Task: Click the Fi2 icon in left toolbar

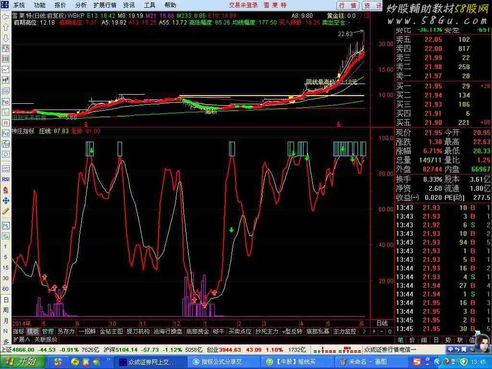Action: [5, 134]
